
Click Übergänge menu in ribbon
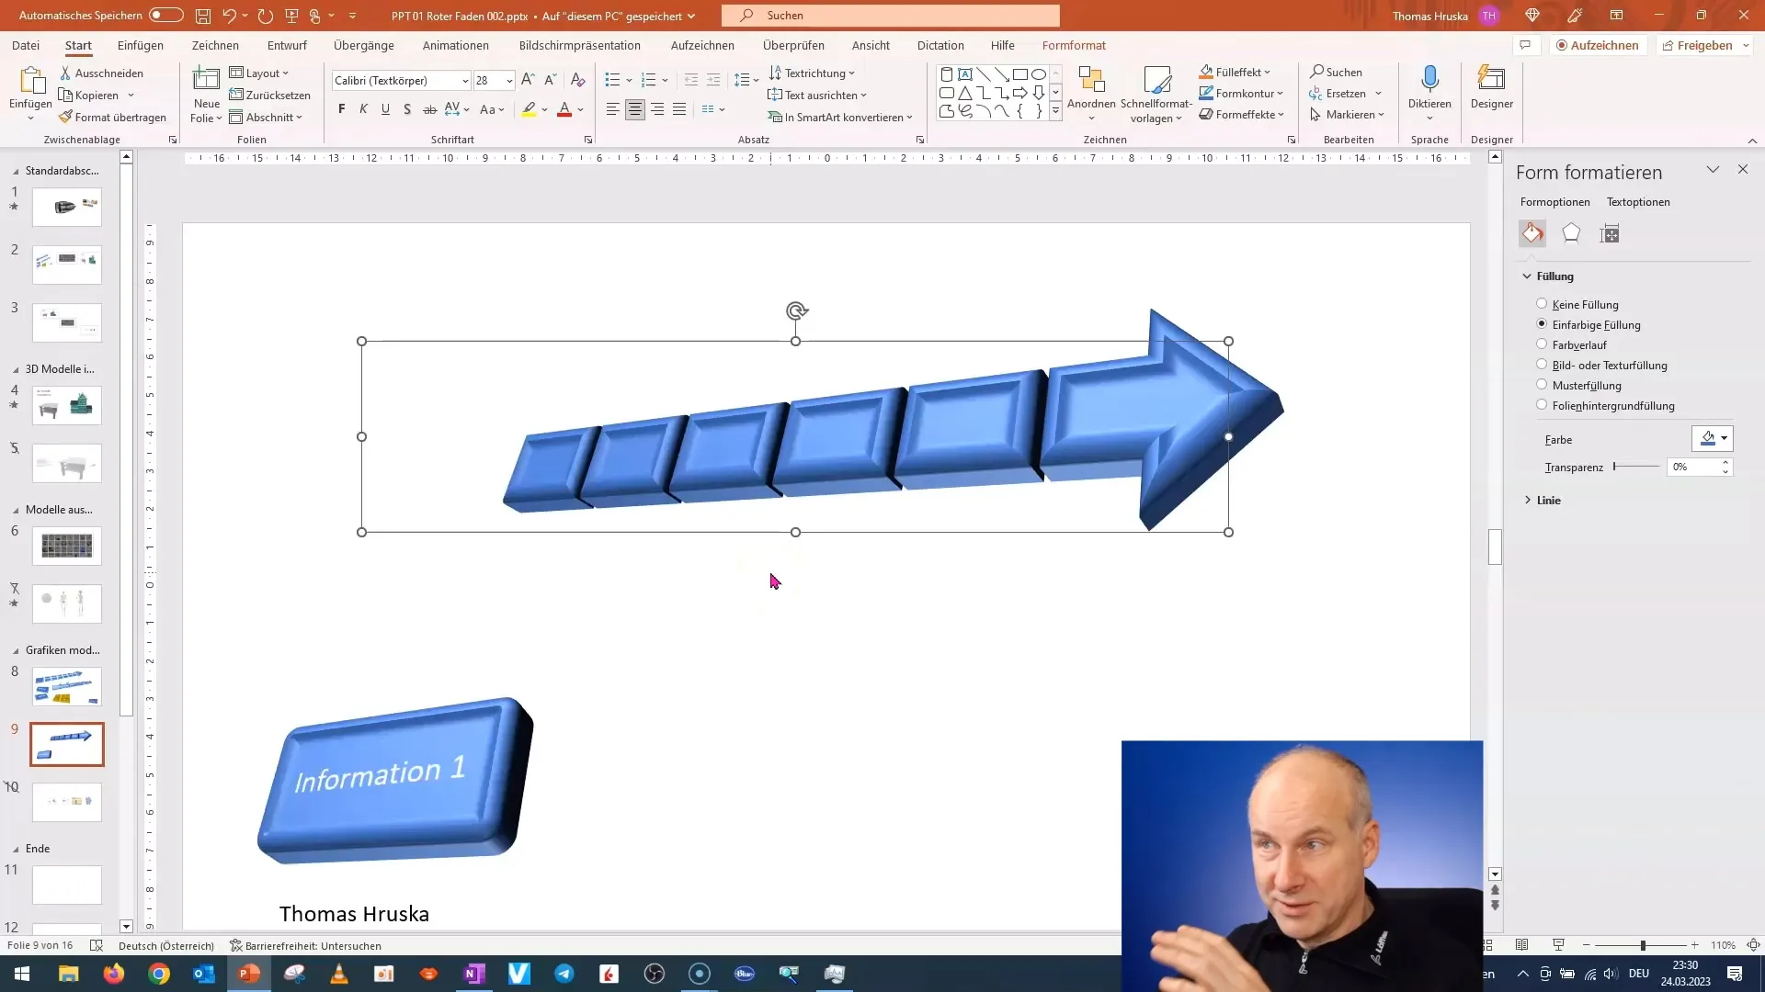(364, 45)
